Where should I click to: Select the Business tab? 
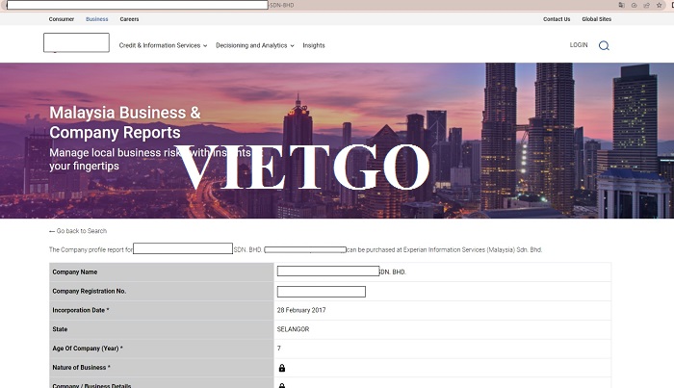point(96,19)
